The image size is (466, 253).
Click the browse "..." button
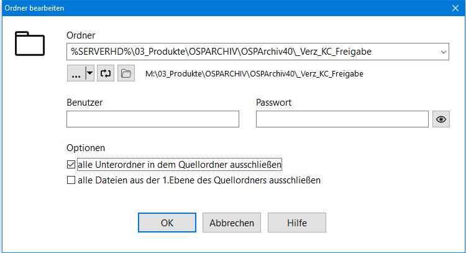click(75, 73)
